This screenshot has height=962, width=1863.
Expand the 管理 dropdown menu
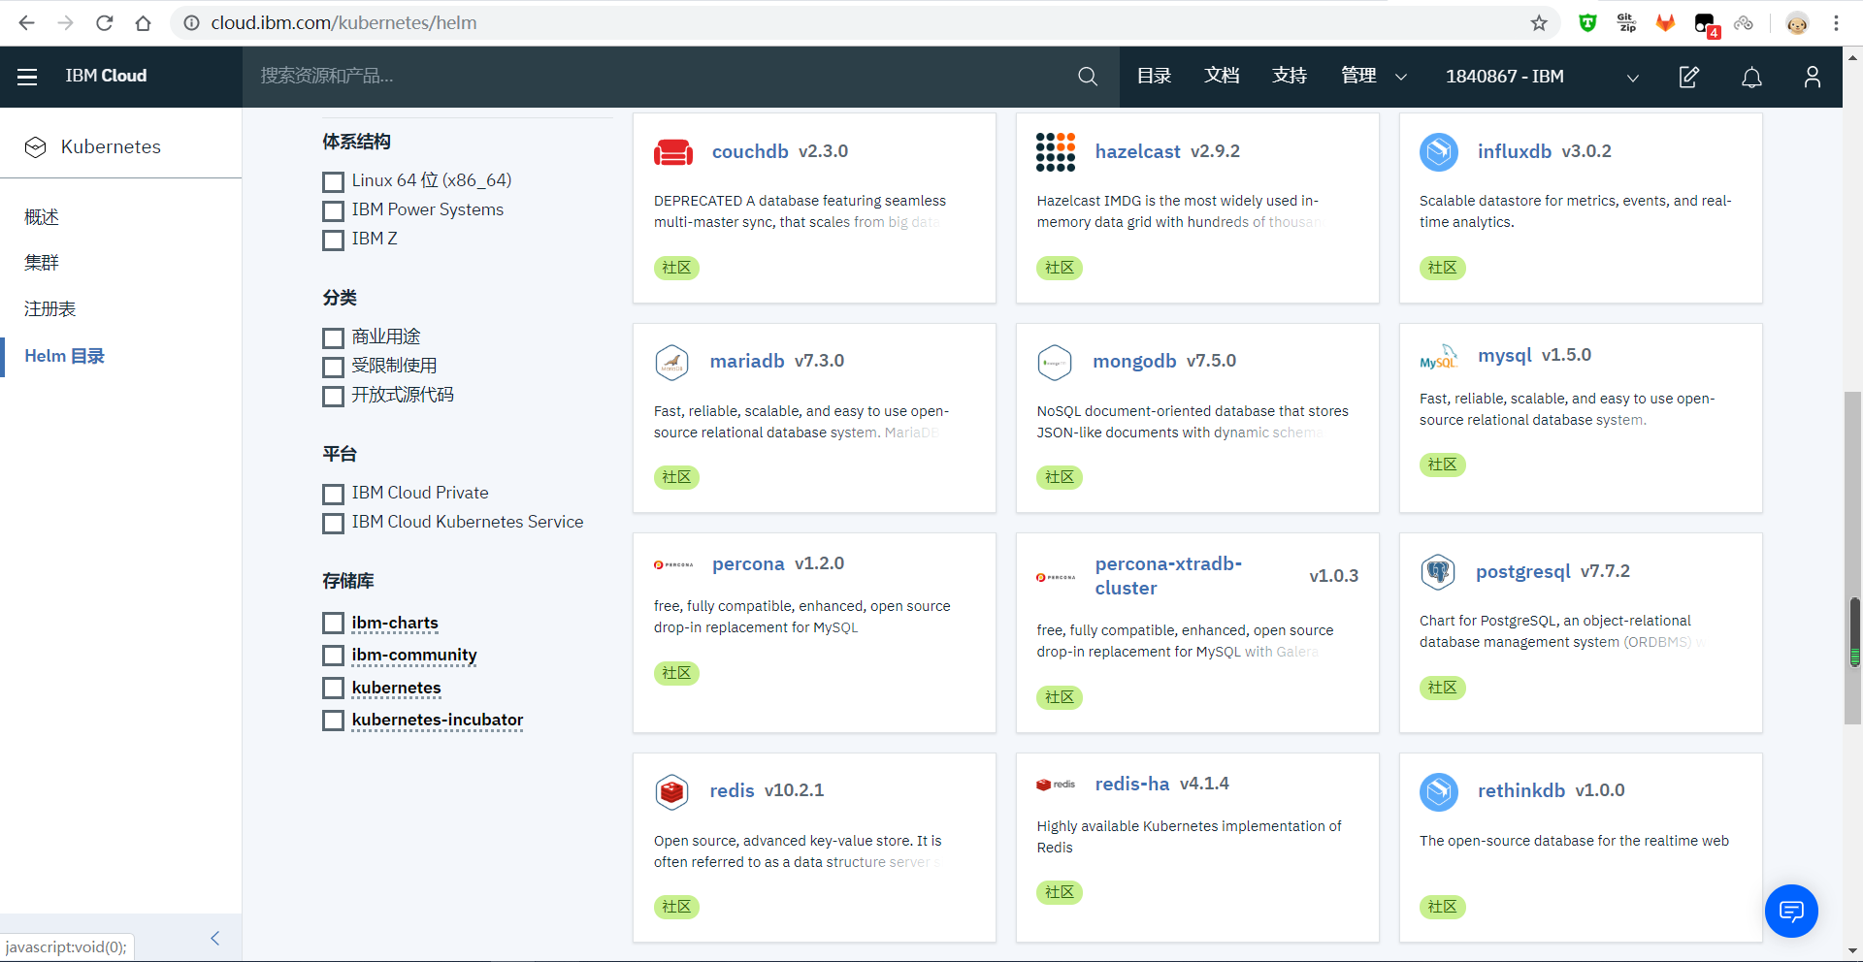click(1373, 77)
